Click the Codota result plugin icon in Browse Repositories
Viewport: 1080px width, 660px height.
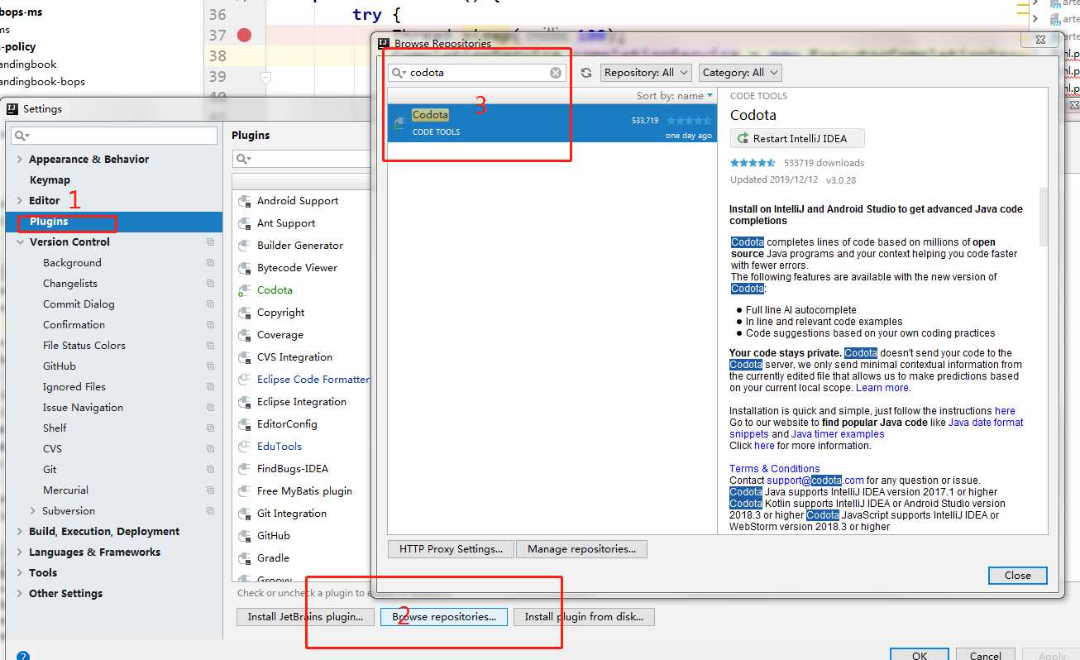coord(400,123)
